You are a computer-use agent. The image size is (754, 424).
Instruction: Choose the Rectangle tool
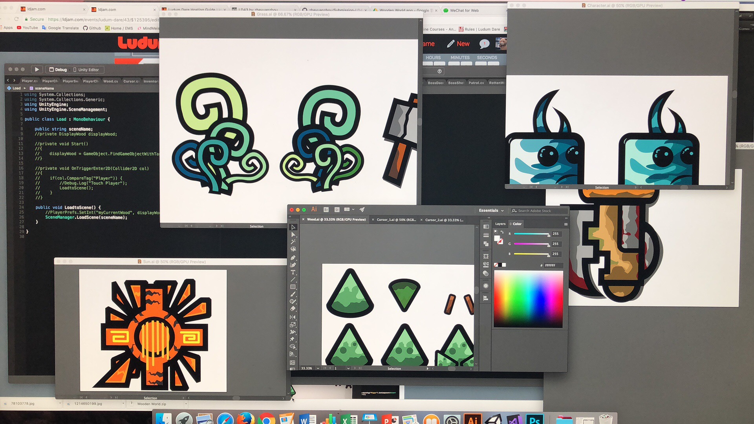point(293,287)
